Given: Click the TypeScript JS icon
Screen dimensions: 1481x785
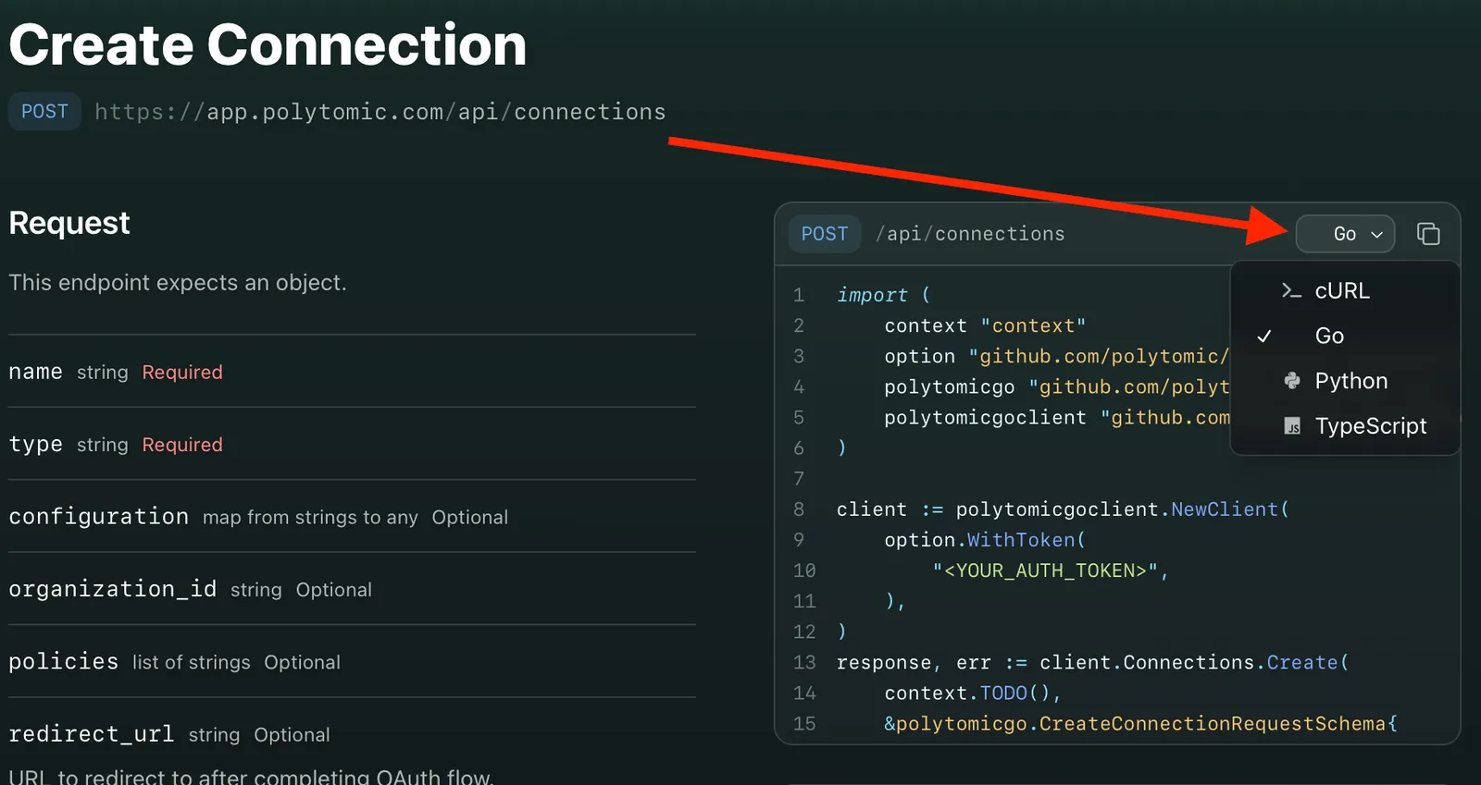Looking at the screenshot, I should point(1292,426).
